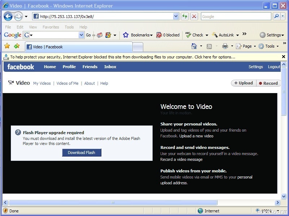Open a new blank tab
This screenshot has height=216, width=289.
coord(138,47)
